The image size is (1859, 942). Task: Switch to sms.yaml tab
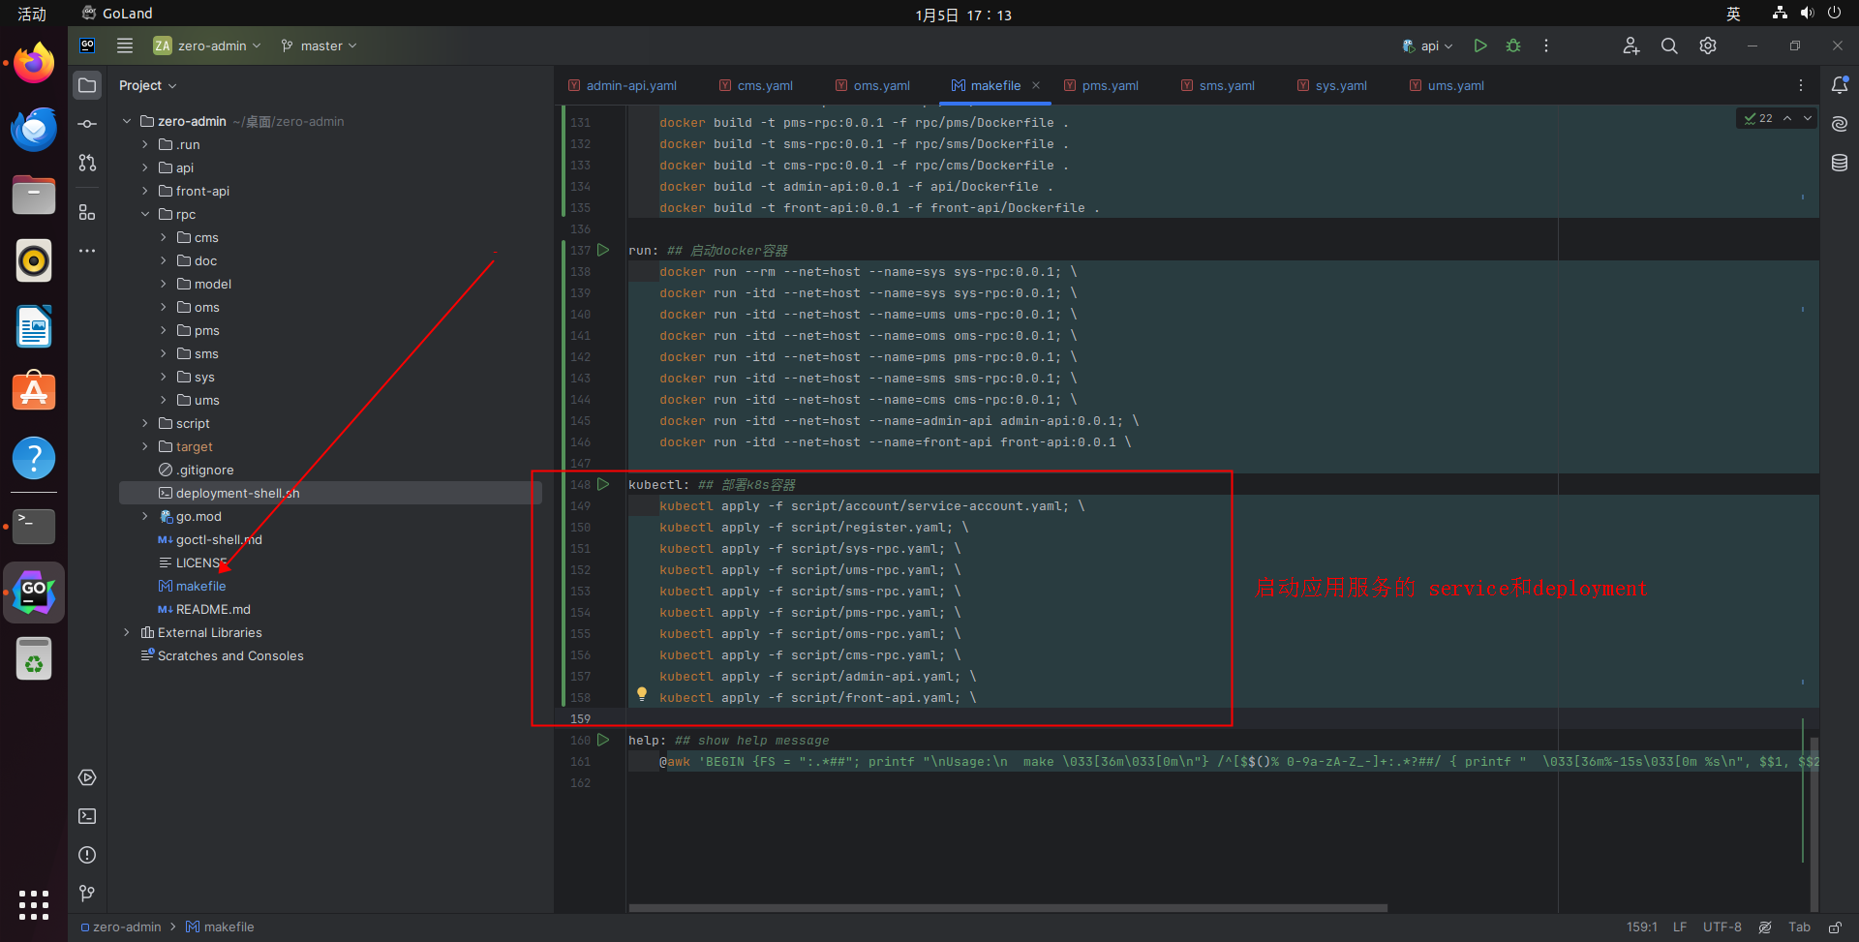click(x=1218, y=85)
